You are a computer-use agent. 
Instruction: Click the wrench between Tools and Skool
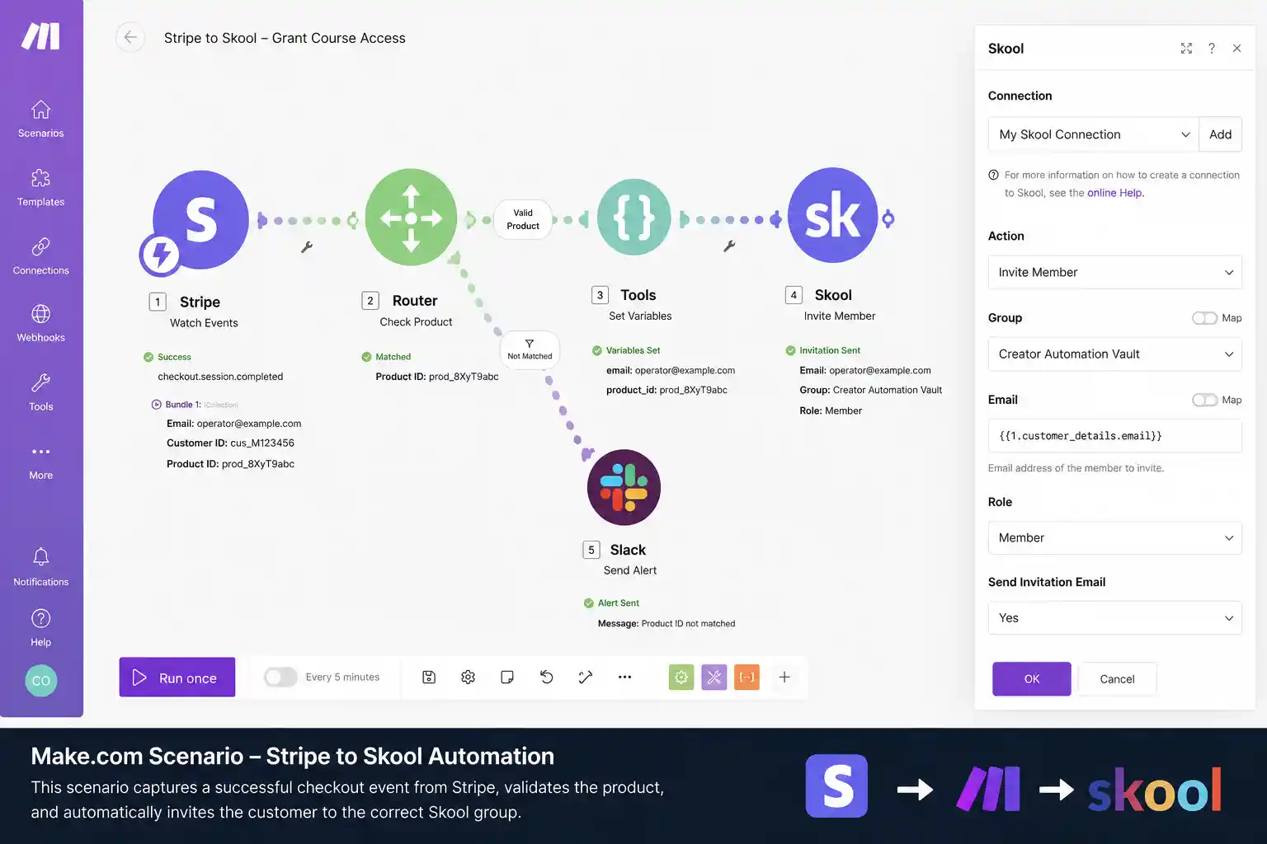(x=729, y=246)
